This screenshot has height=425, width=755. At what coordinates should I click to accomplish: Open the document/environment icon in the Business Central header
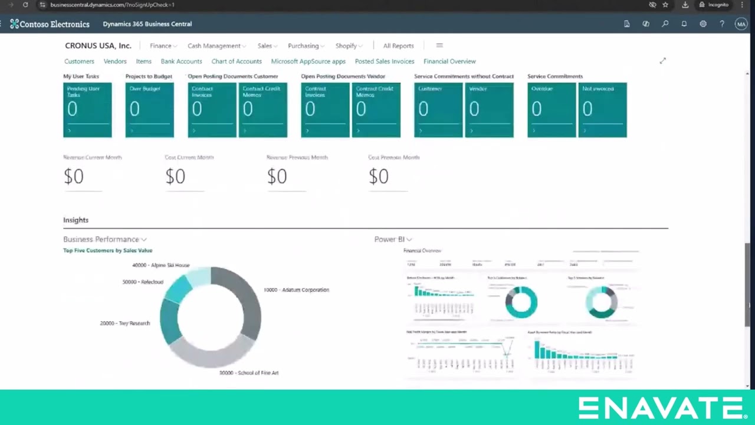click(627, 24)
